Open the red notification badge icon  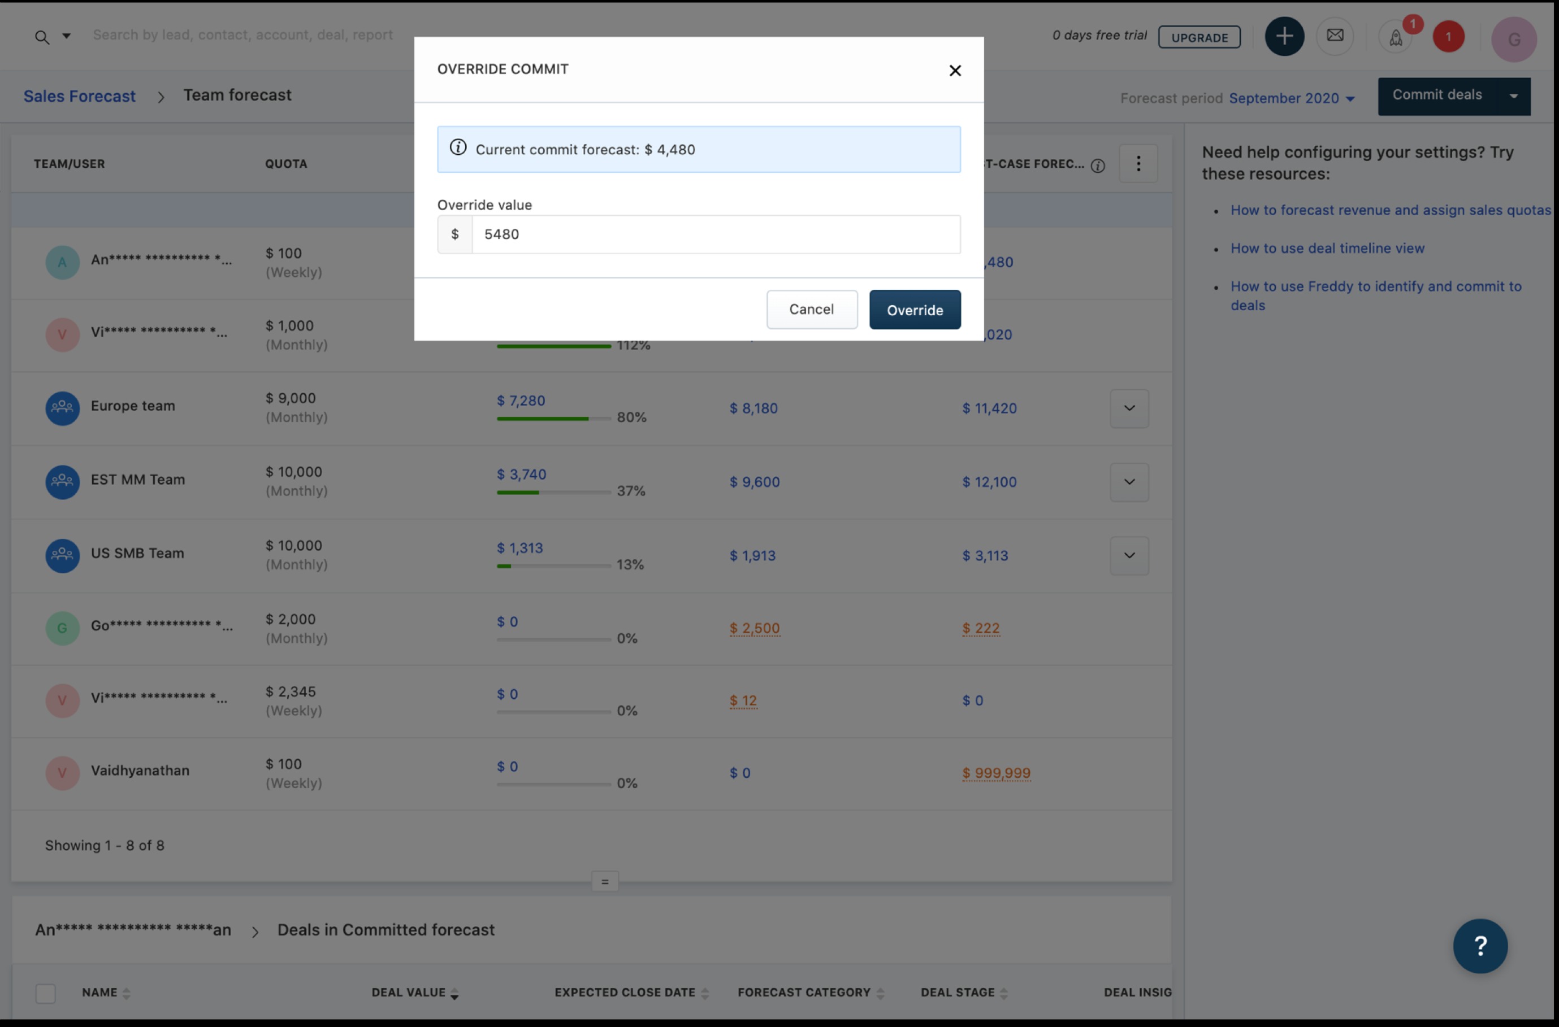[1448, 37]
